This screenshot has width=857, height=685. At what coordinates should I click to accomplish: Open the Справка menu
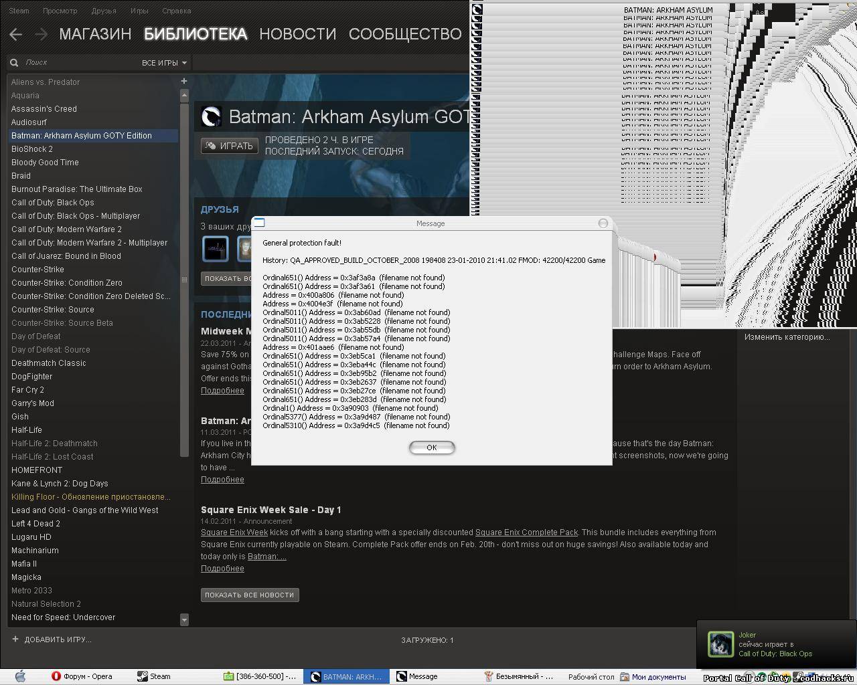tap(176, 11)
